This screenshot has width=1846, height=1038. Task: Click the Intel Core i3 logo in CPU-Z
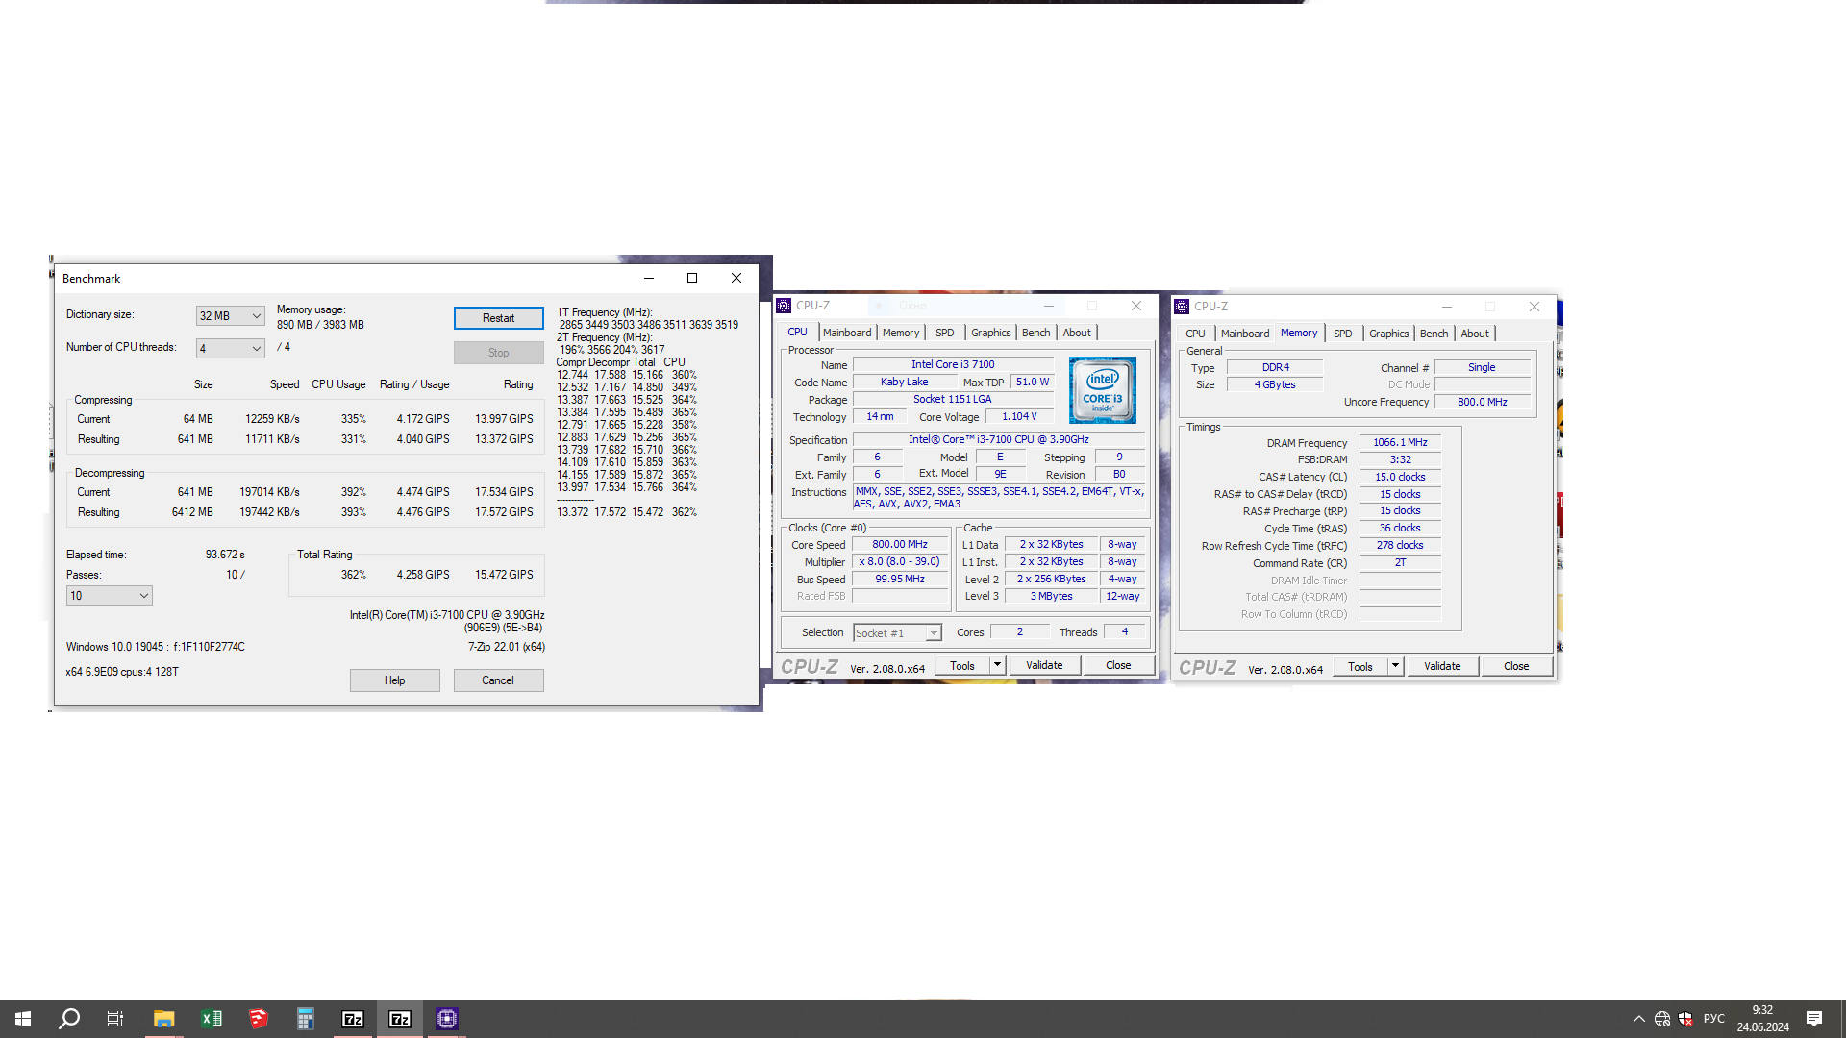[x=1103, y=390]
